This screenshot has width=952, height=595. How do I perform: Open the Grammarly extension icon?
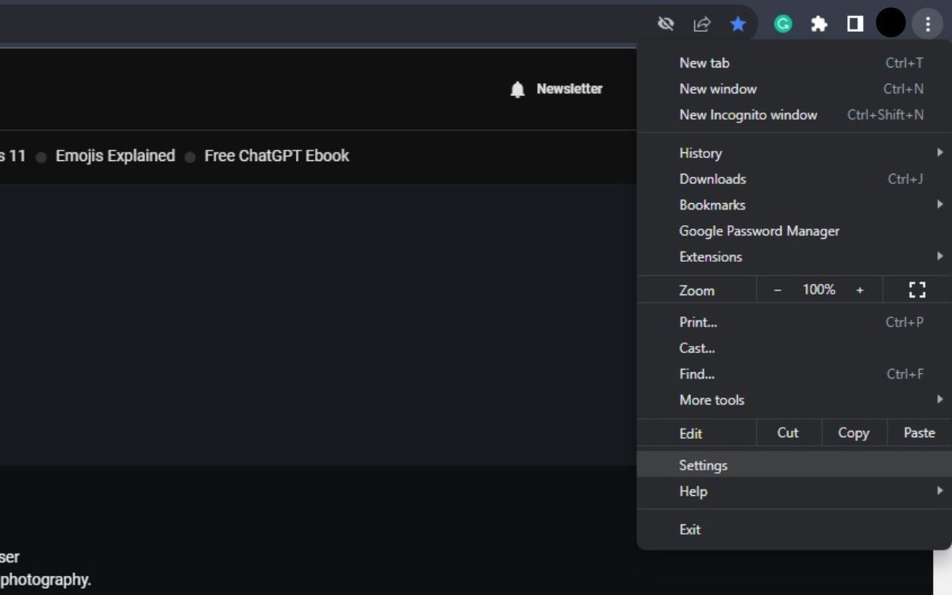(x=782, y=24)
